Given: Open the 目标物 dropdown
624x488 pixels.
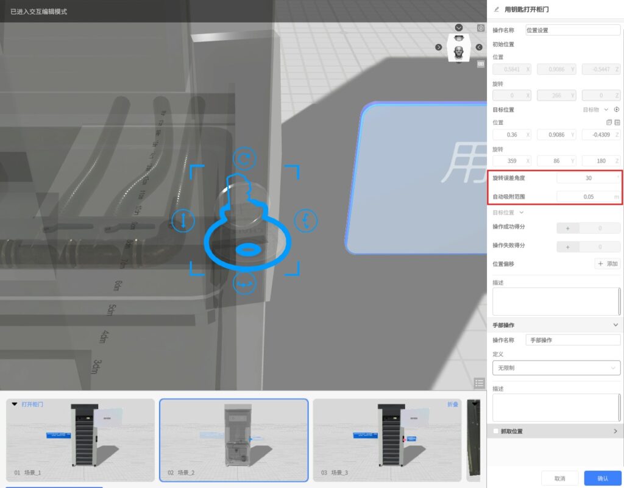Looking at the screenshot, I should click(606, 110).
